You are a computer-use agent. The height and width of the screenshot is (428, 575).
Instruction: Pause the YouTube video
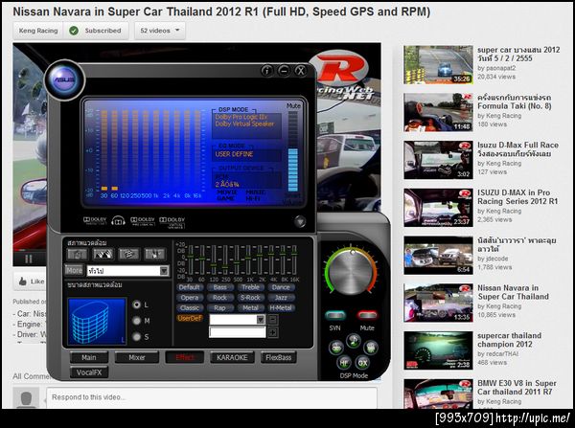[x=29, y=259]
